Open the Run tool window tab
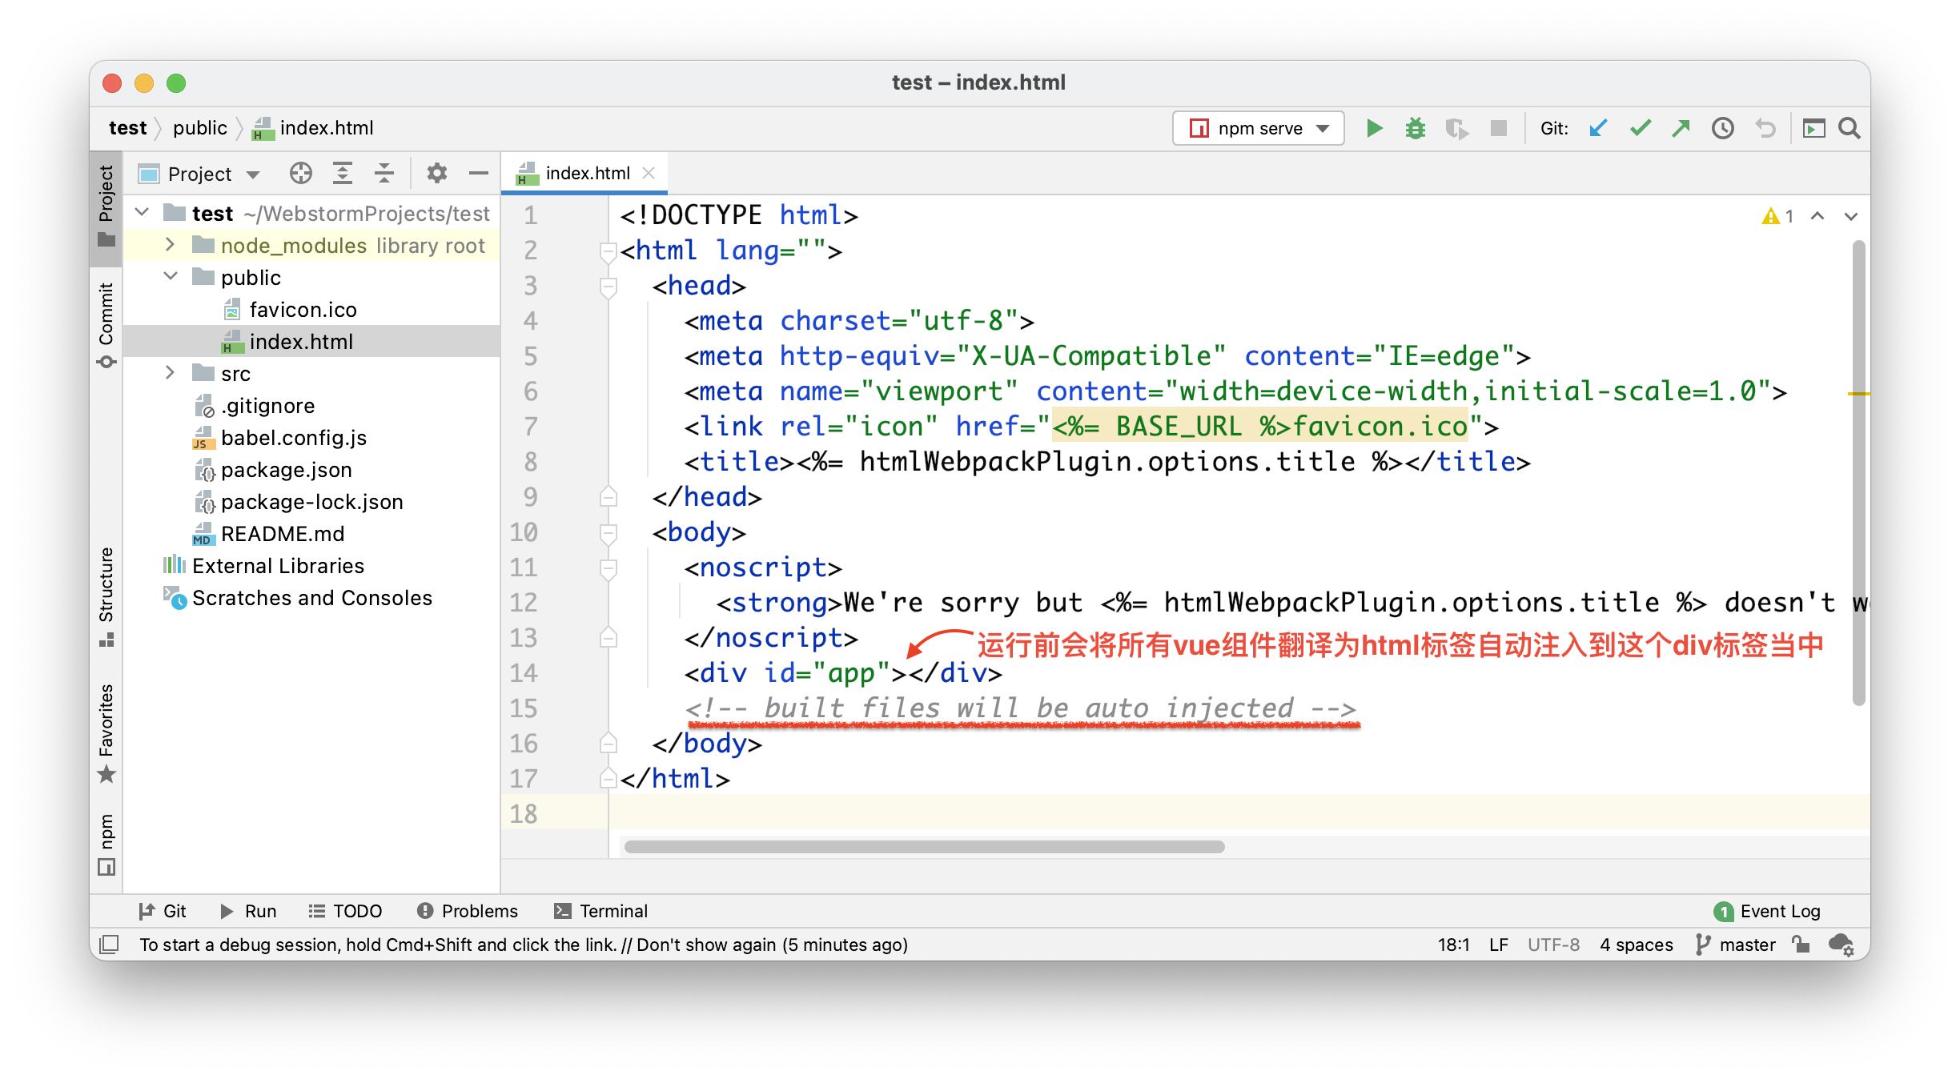Screen dimensions: 1960x1079 tap(248, 911)
